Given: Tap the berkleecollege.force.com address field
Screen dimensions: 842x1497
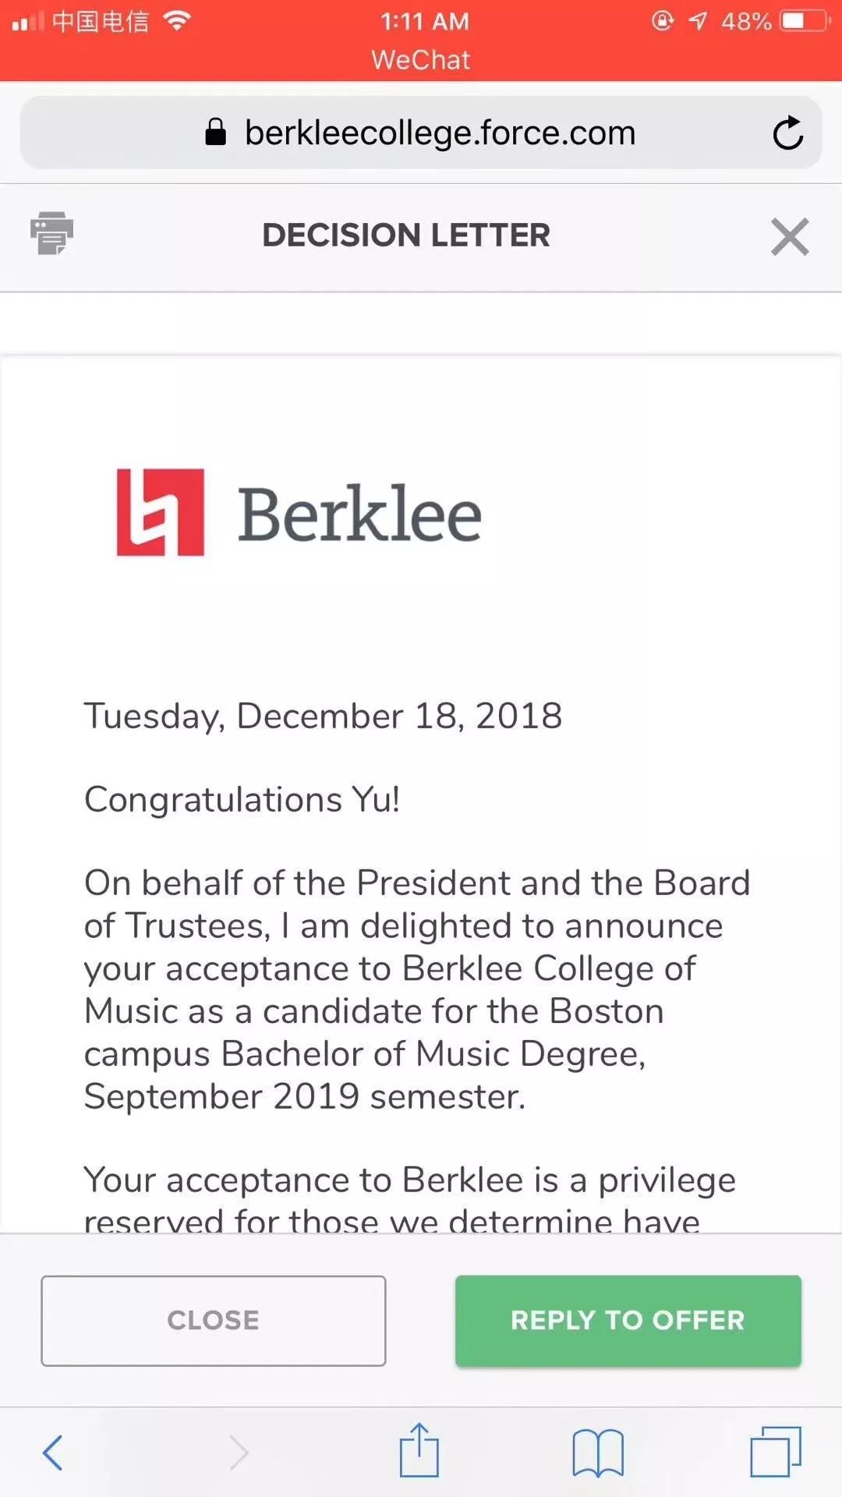Looking at the screenshot, I should [x=440, y=133].
